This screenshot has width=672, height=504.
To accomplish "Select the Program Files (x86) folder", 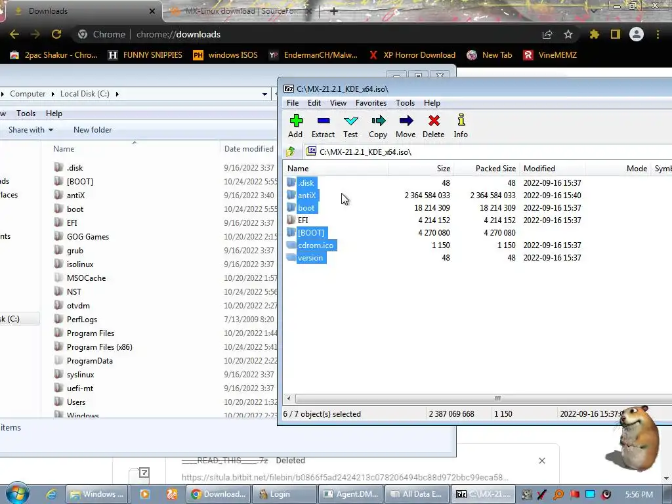I will click(x=99, y=347).
